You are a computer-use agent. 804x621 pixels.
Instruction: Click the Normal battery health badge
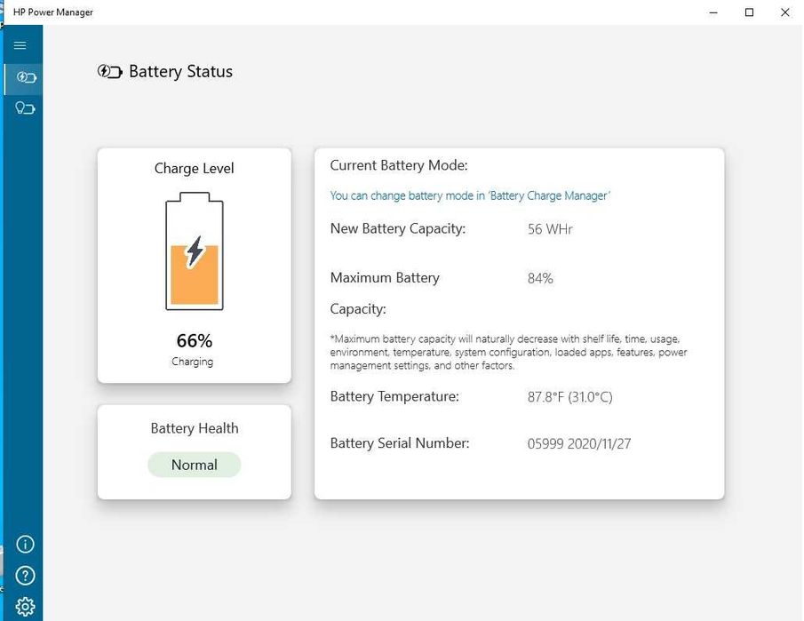(194, 465)
